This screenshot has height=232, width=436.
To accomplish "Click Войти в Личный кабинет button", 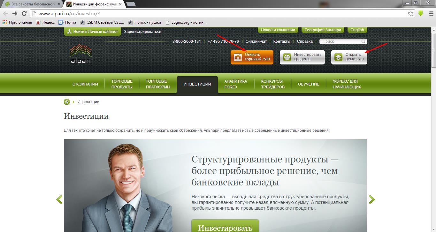I will click(93, 32).
